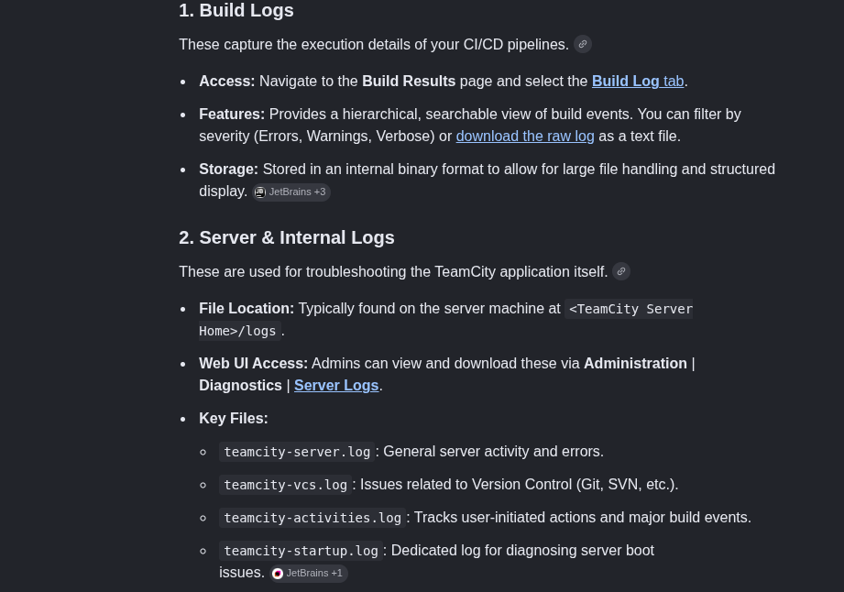Click the Key Files label
The width and height of the screenshot is (844, 592).
pyautogui.click(x=234, y=418)
